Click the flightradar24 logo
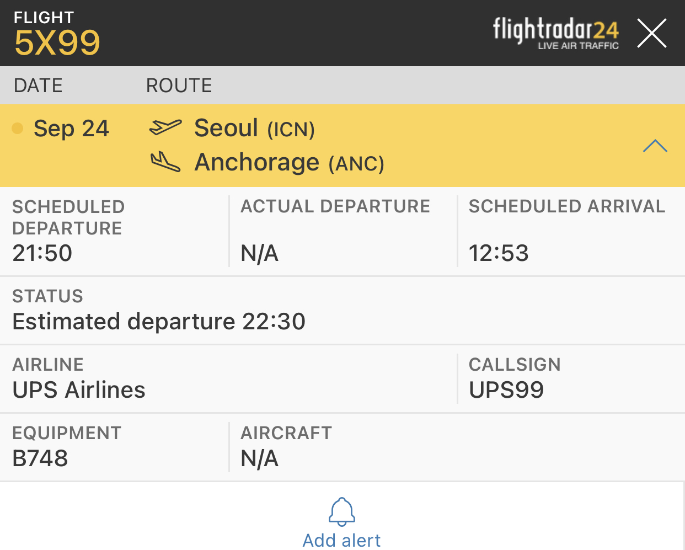Viewport: 685px width, 550px height. point(556,34)
